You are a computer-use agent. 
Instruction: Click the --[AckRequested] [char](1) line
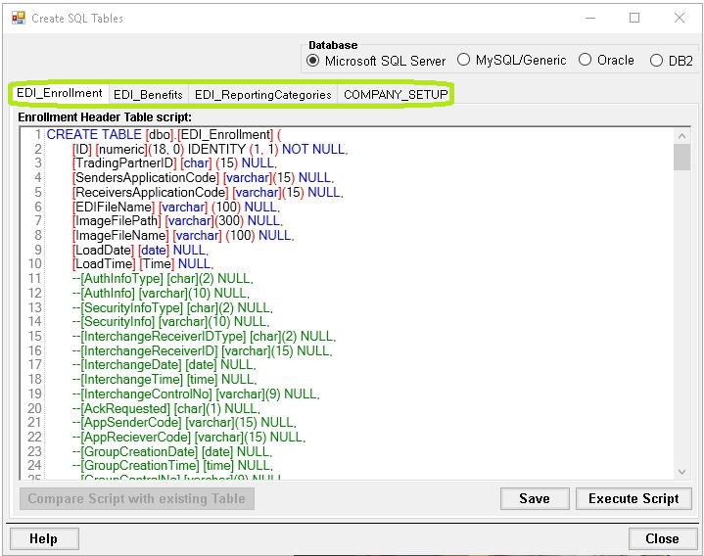[166, 409]
